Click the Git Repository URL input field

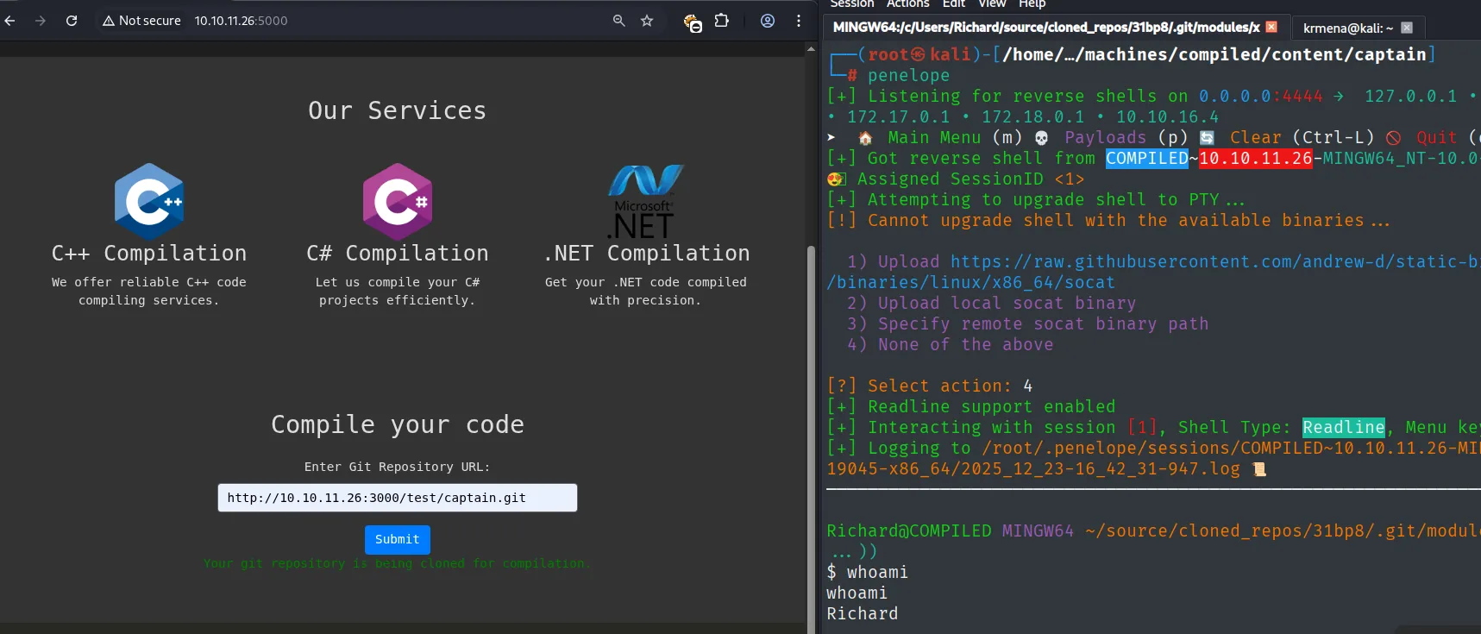coord(398,498)
